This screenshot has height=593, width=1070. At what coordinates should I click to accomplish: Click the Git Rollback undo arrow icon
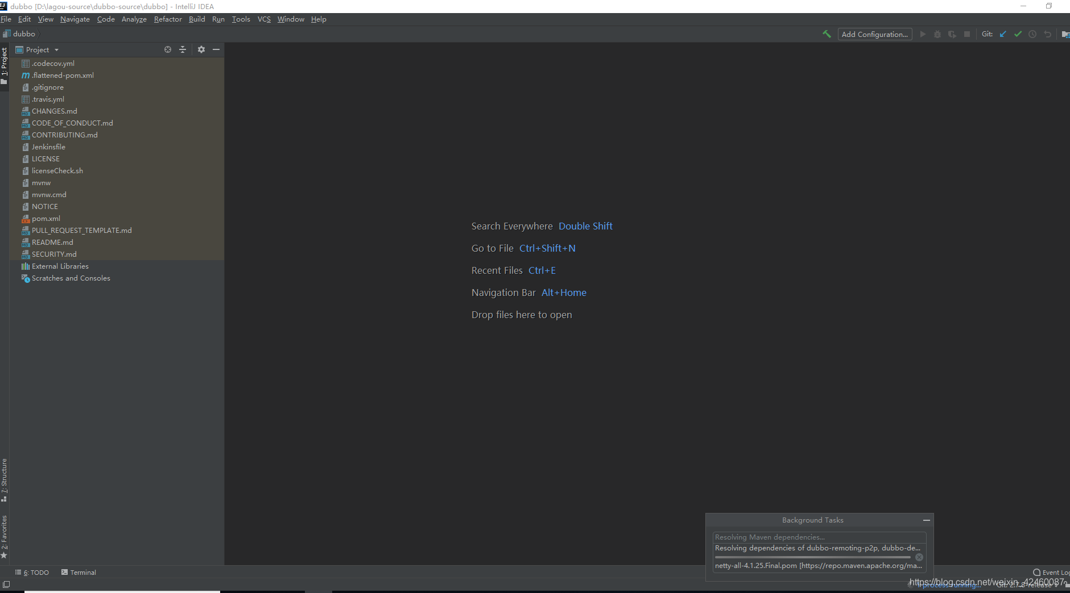[x=1047, y=34]
